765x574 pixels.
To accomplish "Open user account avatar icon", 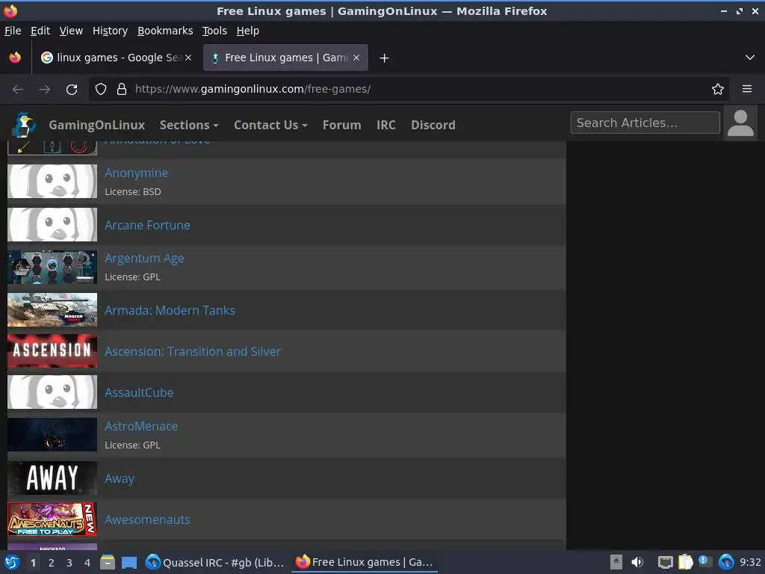I will coord(740,123).
